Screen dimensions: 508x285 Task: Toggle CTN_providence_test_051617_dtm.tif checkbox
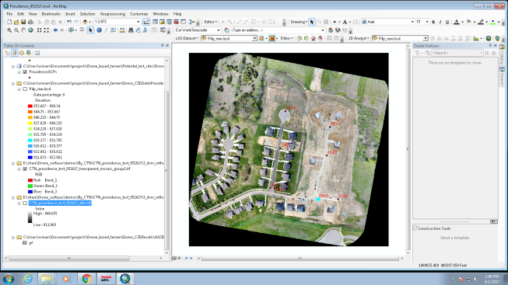tap(25, 203)
